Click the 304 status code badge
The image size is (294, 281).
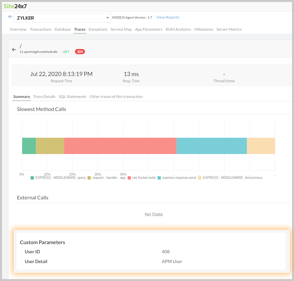(80, 52)
